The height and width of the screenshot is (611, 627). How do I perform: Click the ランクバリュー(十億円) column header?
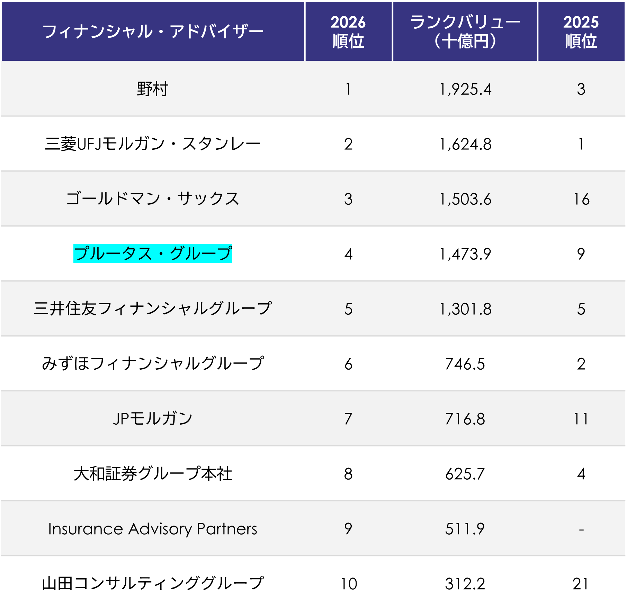465,31
